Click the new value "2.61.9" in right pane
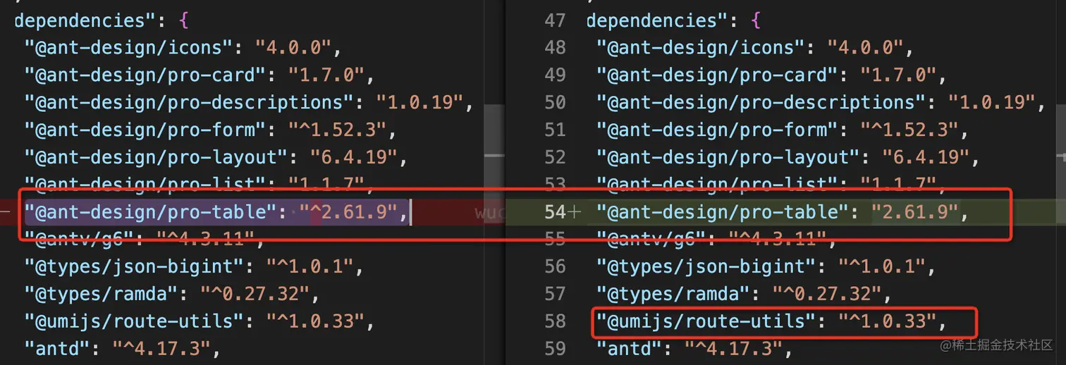 pyautogui.click(x=915, y=211)
